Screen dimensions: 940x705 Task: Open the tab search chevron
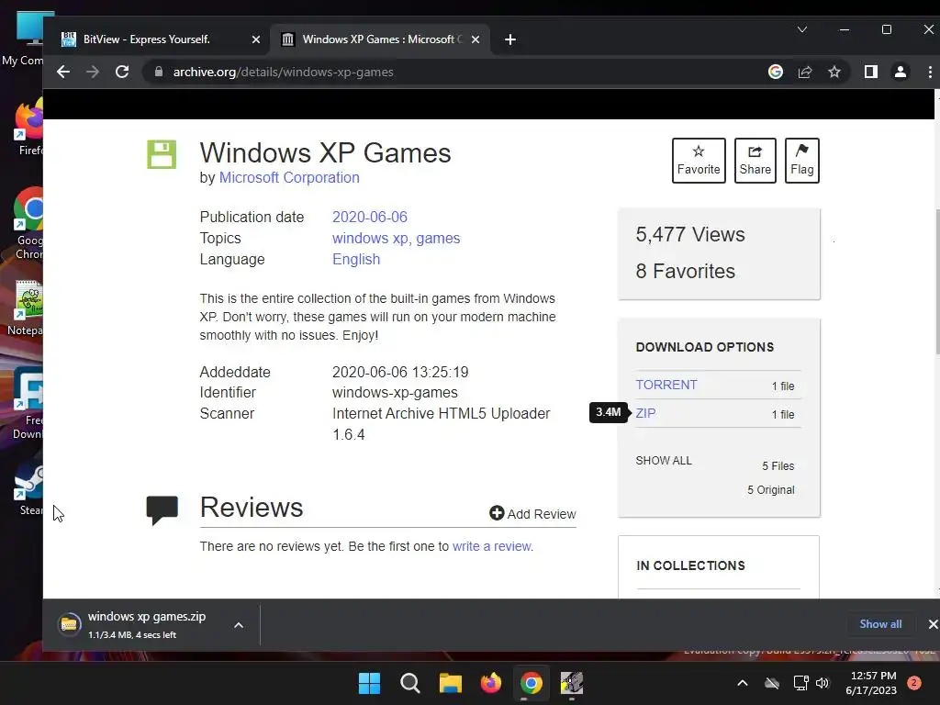click(x=801, y=29)
